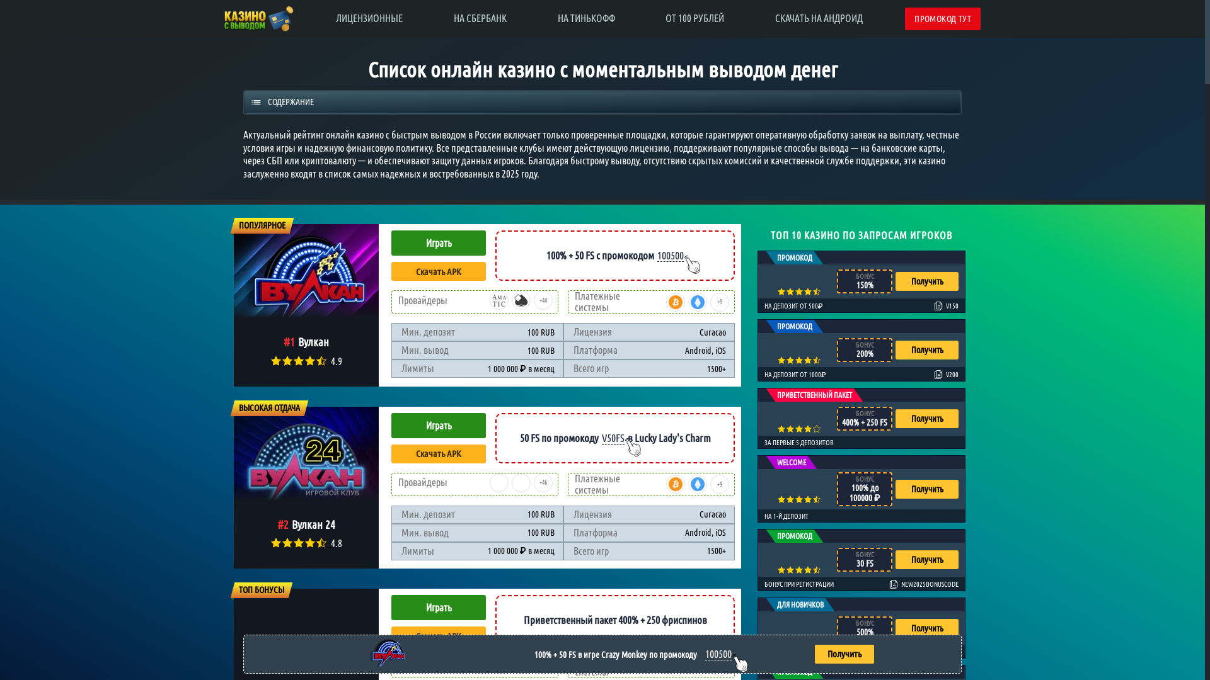Open the casino site logo
Image resolution: width=1210 pixels, height=680 pixels.
258,19
